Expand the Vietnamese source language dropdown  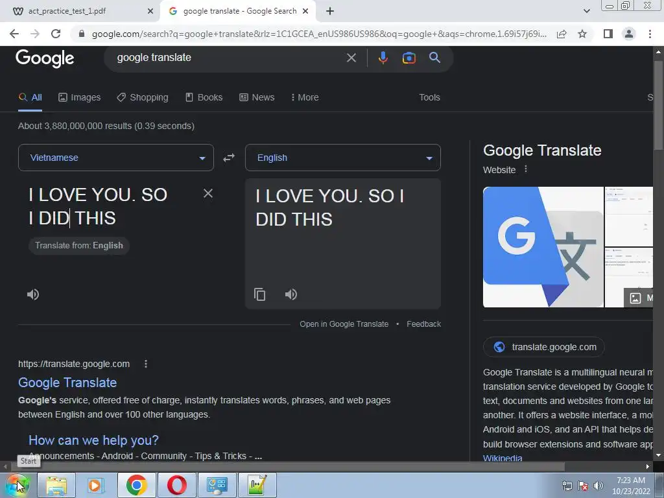pyautogui.click(x=116, y=158)
